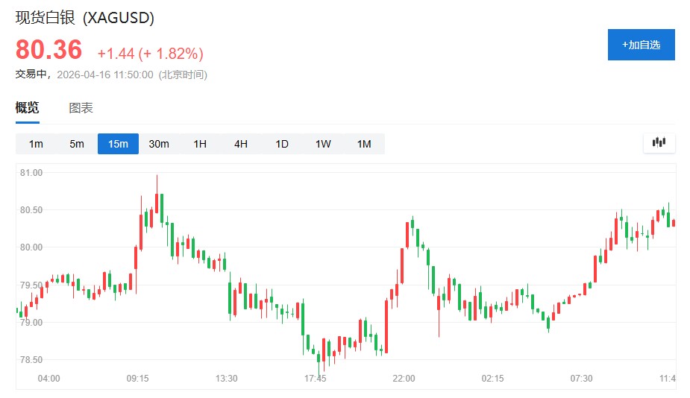Viewport: 690px width, 398px height.
Task: Open the 图表 chart tab
Action: 81,108
